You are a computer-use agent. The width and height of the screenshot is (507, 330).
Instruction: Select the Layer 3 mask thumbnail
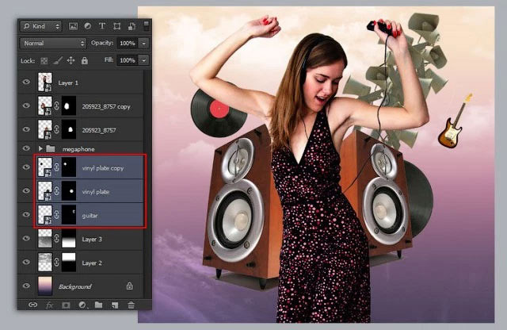click(x=69, y=239)
